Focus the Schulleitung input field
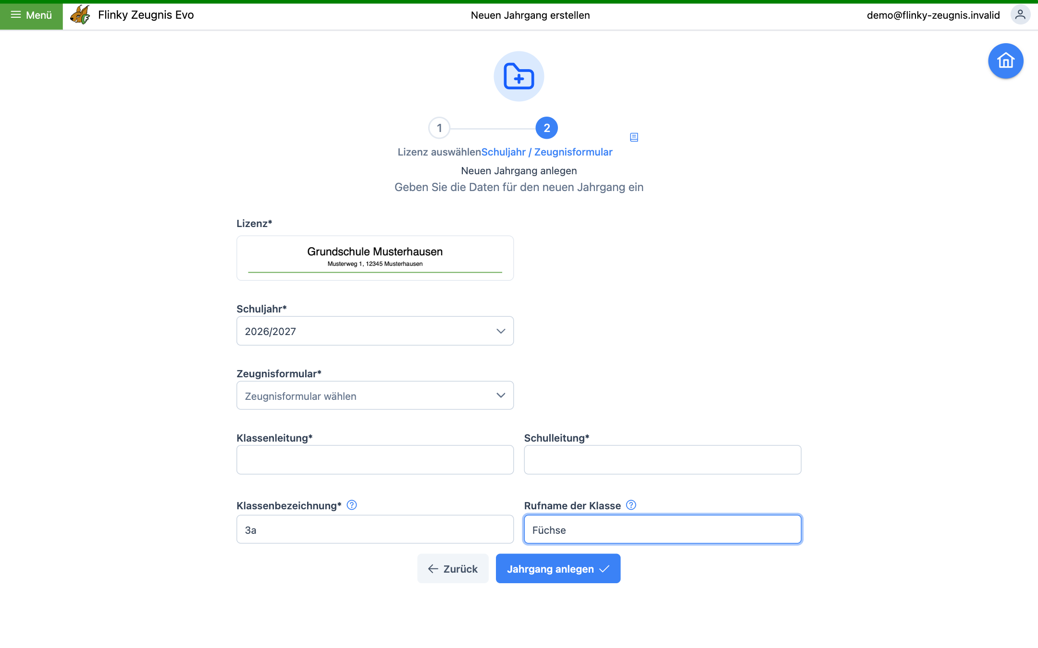The width and height of the screenshot is (1038, 648). pyautogui.click(x=663, y=460)
